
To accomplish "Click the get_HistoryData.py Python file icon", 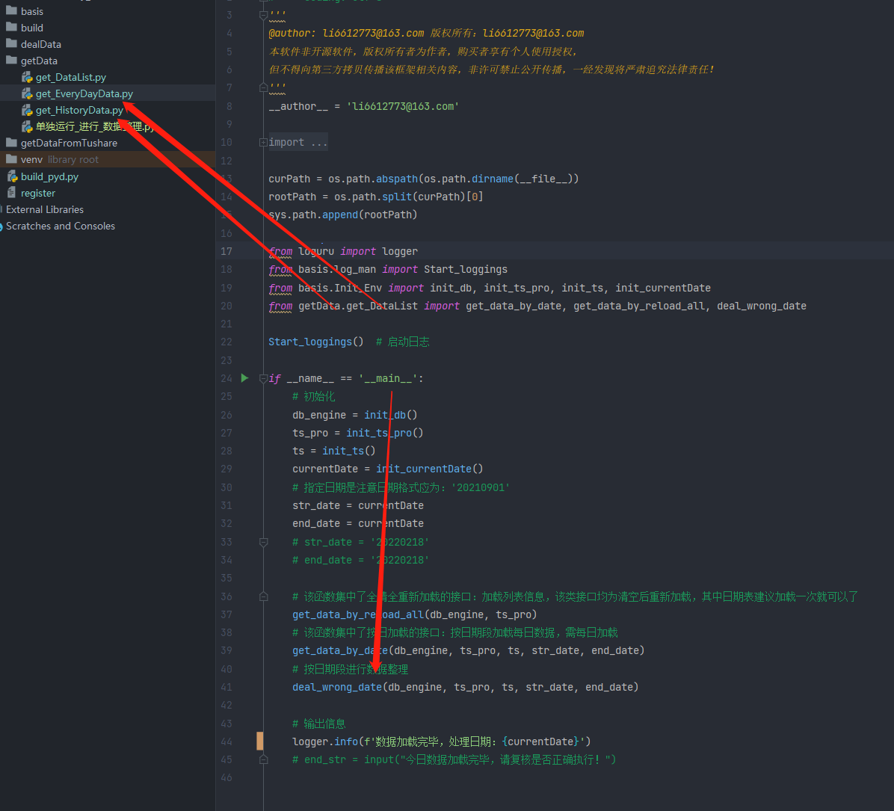I will 27,111.
